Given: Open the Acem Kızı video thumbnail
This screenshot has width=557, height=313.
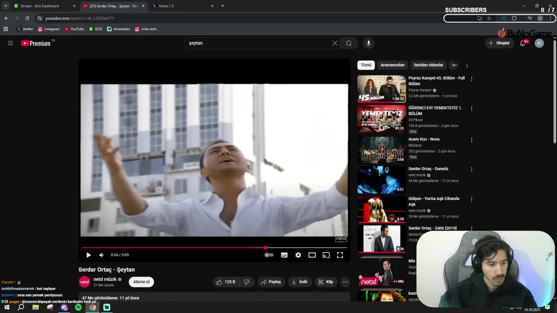Looking at the screenshot, I should pos(382,150).
